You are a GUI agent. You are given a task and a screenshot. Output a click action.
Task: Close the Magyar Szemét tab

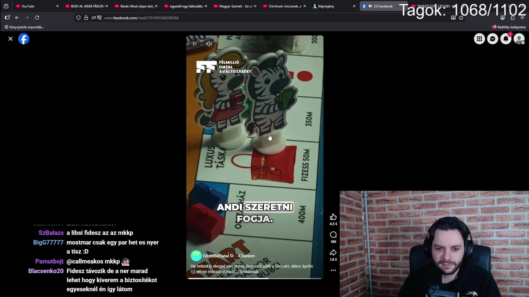tap(255, 6)
